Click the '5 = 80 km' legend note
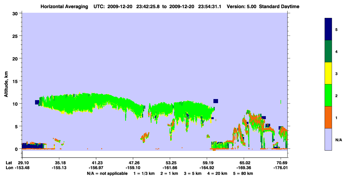Image resolution: width=353 pixels, height=181 pixels. [243, 173]
